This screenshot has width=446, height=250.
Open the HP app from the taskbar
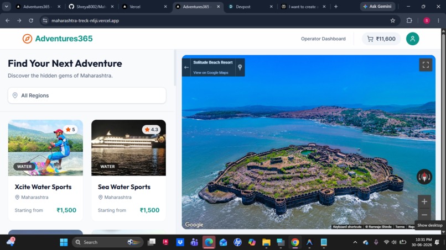[237, 242]
